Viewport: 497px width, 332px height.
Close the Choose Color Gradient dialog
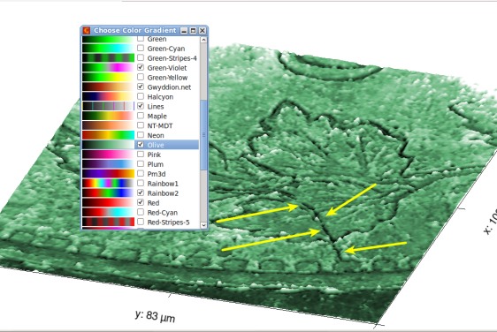(x=203, y=31)
